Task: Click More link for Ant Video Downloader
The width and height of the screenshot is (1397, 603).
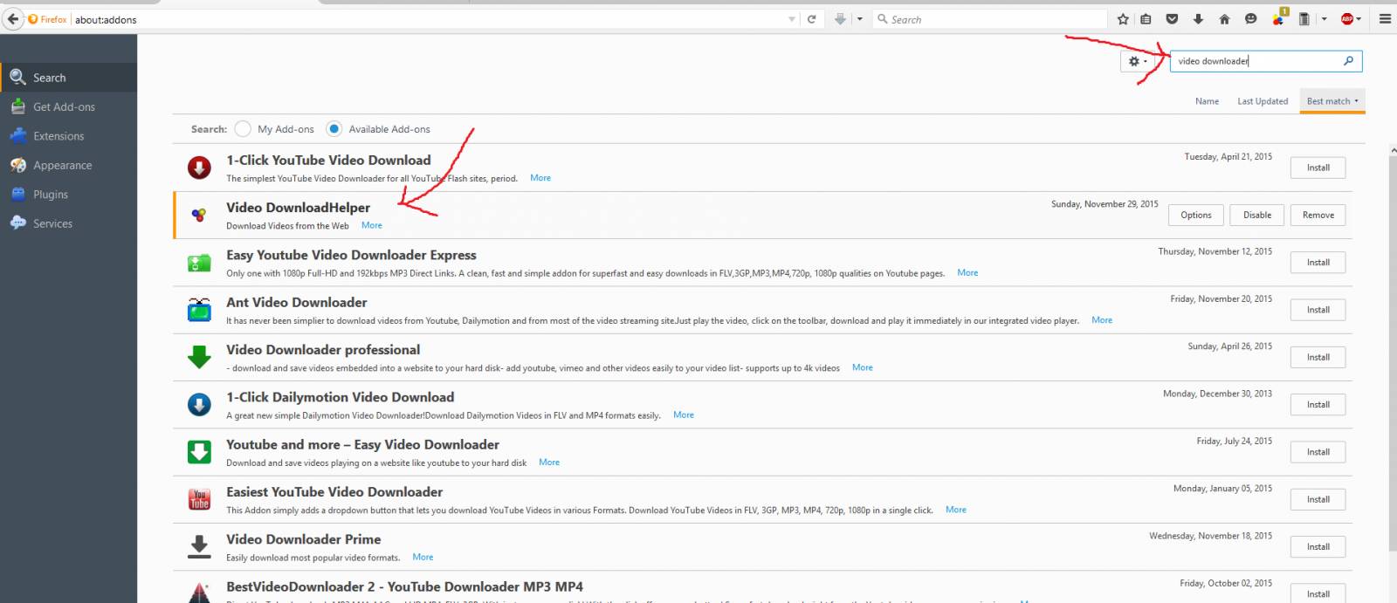Action: [x=1102, y=320]
